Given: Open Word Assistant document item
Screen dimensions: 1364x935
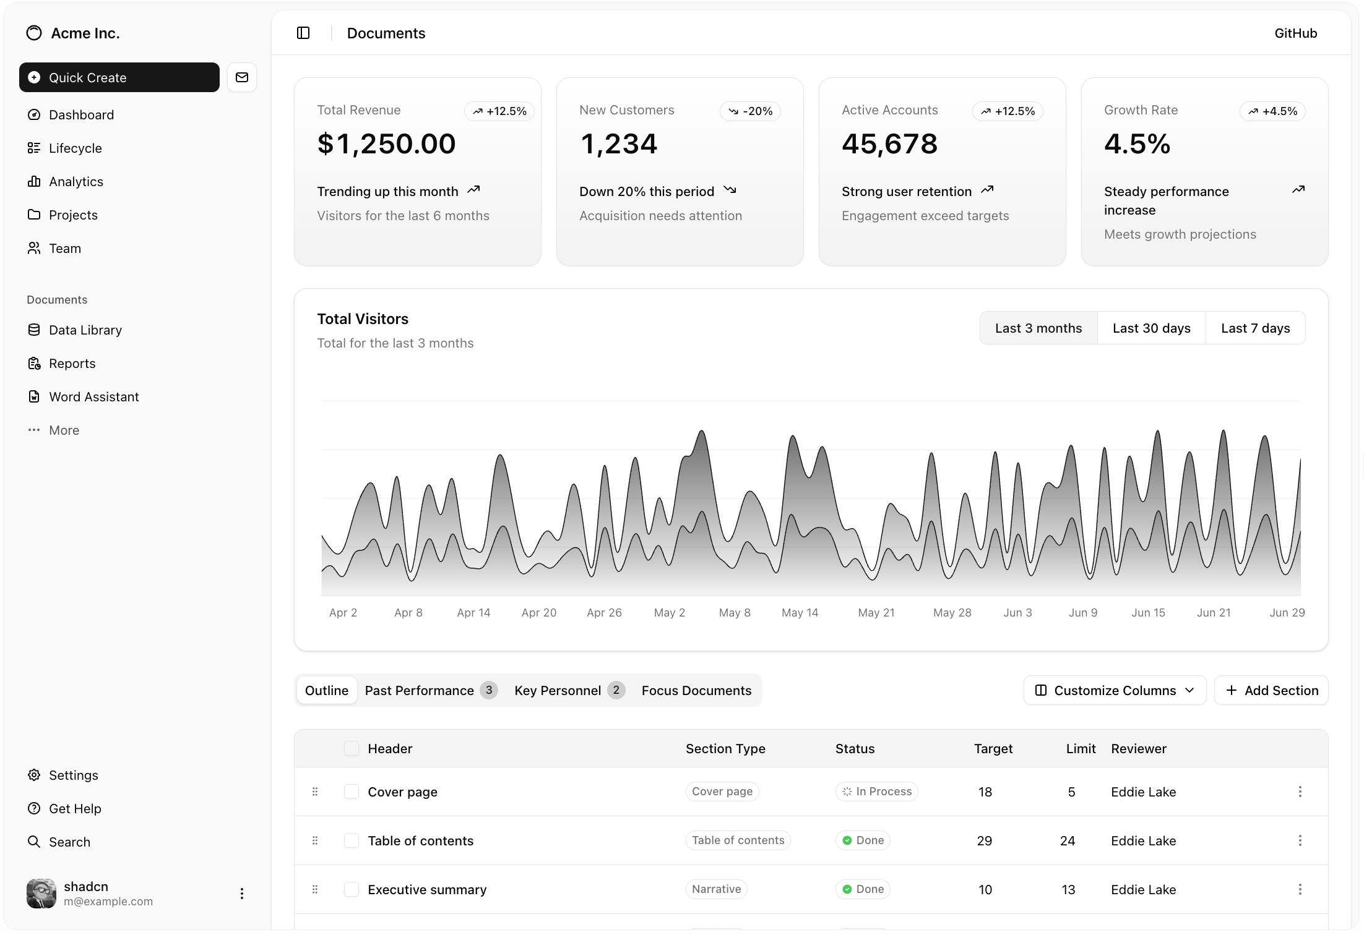Looking at the screenshot, I should pos(93,397).
